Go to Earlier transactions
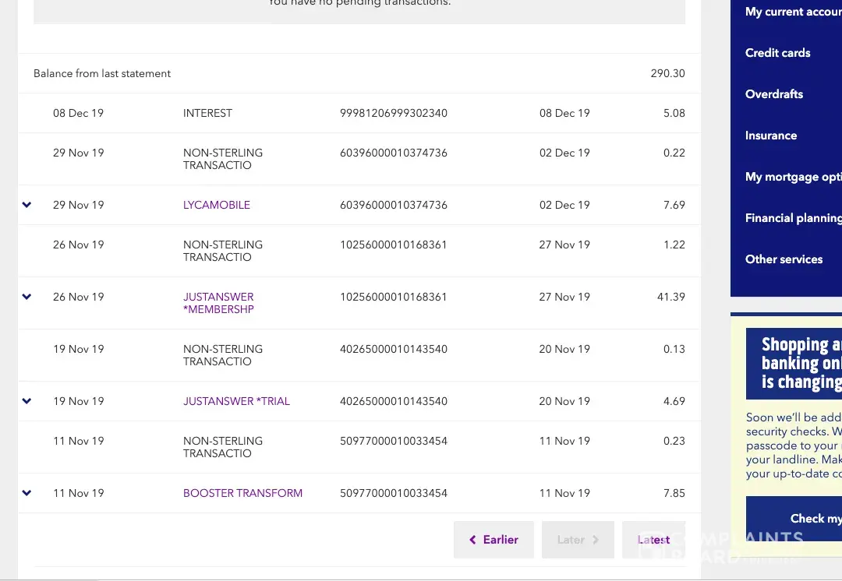Image resolution: width=842 pixels, height=581 pixels. pos(494,540)
